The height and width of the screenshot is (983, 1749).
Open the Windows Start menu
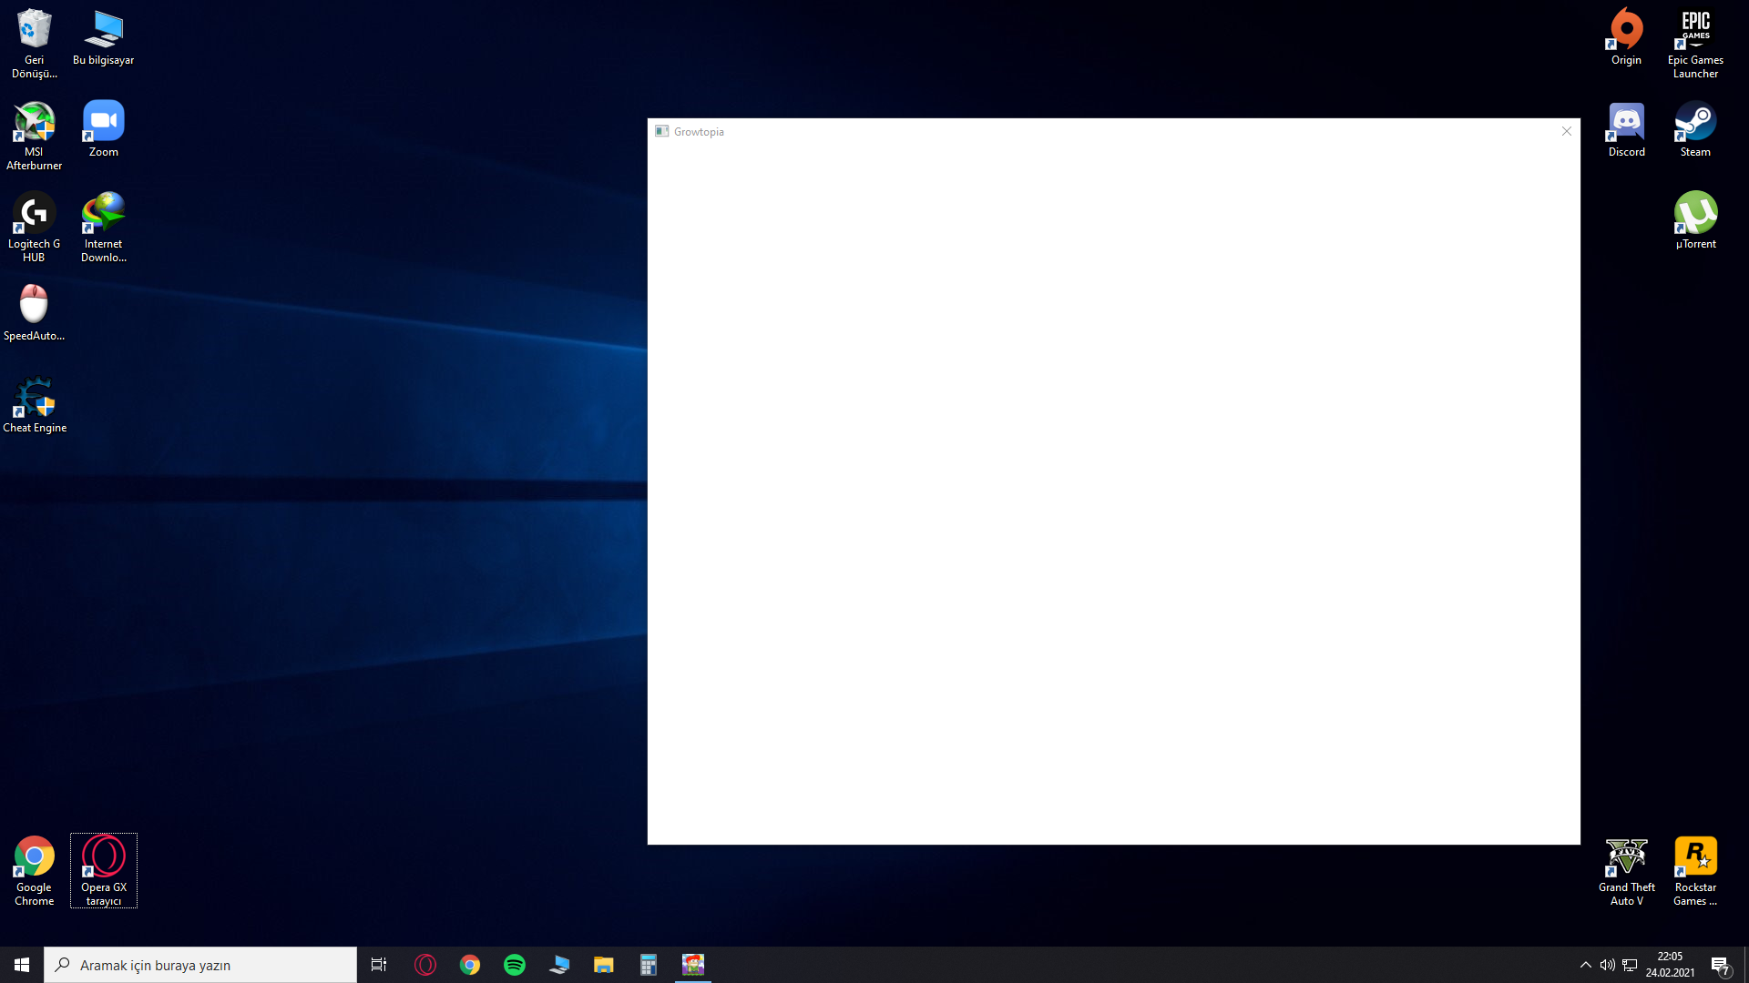pos(22,965)
